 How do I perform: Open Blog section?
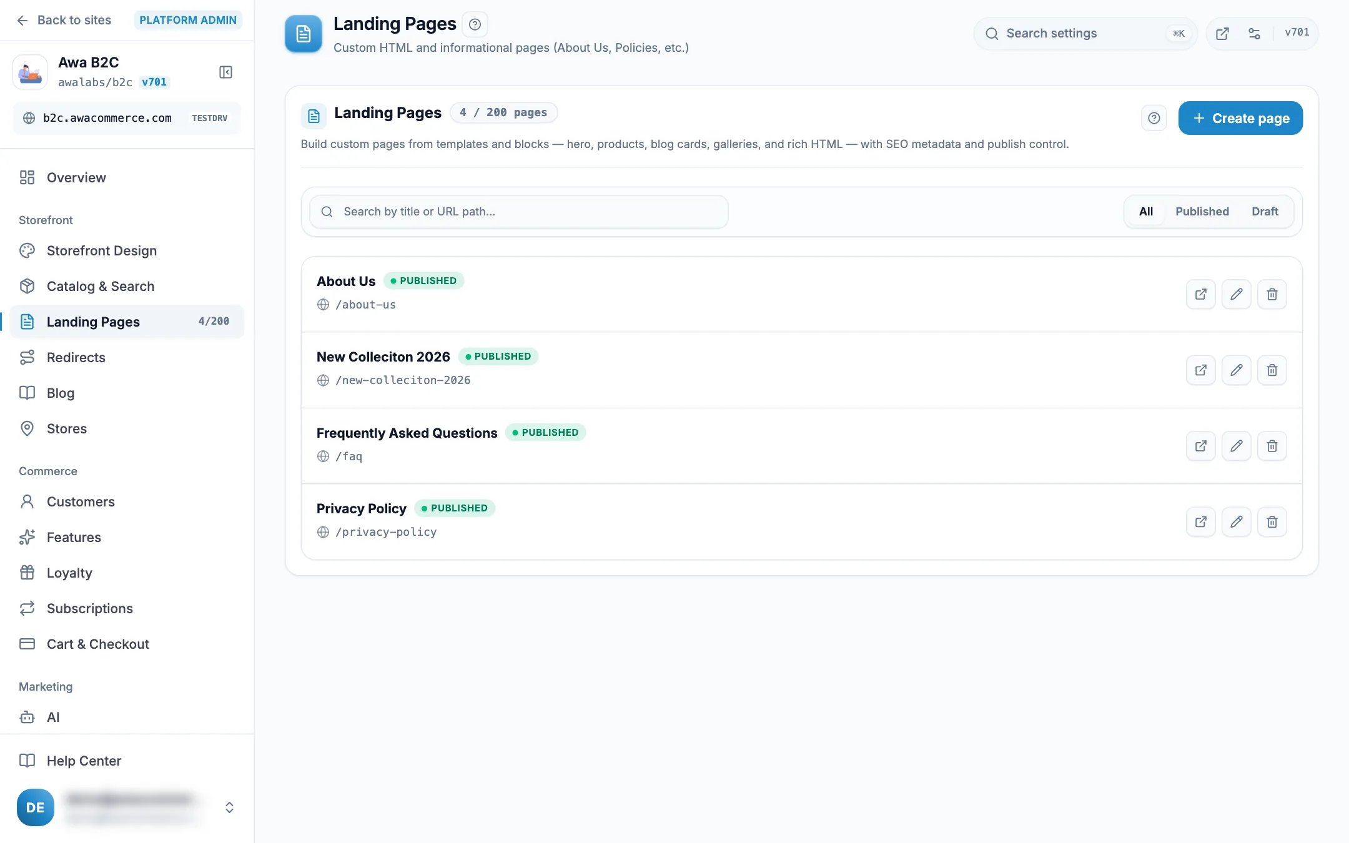(x=127, y=393)
